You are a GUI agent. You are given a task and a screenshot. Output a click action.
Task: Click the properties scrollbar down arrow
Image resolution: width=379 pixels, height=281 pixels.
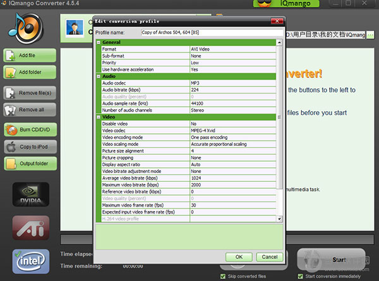click(279, 219)
